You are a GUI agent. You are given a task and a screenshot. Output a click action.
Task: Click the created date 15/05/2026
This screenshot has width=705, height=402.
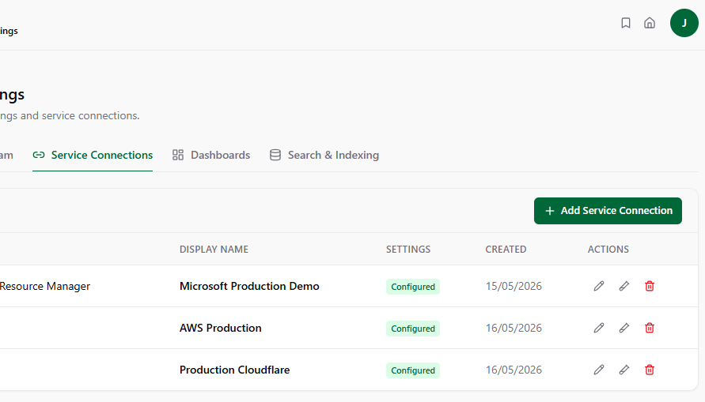514,286
